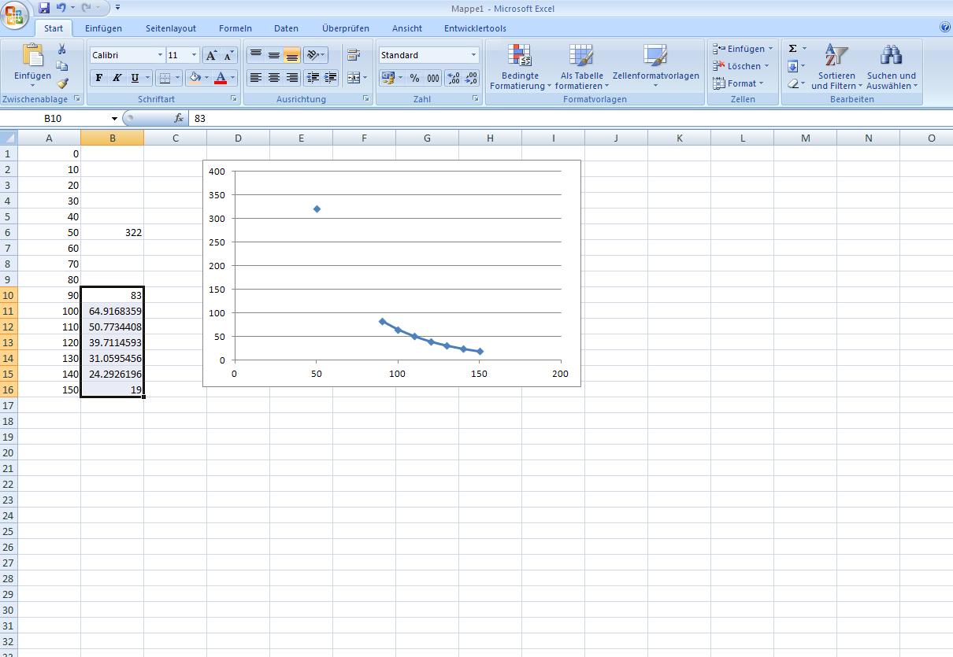This screenshot has width=953, height=657.
Task: Click the Cut scissors icon
Action: [62, 50]
